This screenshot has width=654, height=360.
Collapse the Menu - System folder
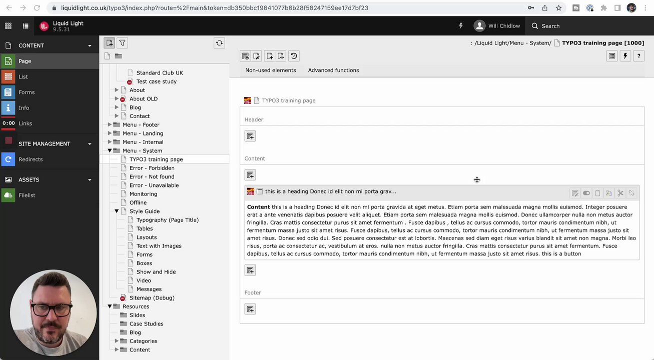click(x=110, y=150)
